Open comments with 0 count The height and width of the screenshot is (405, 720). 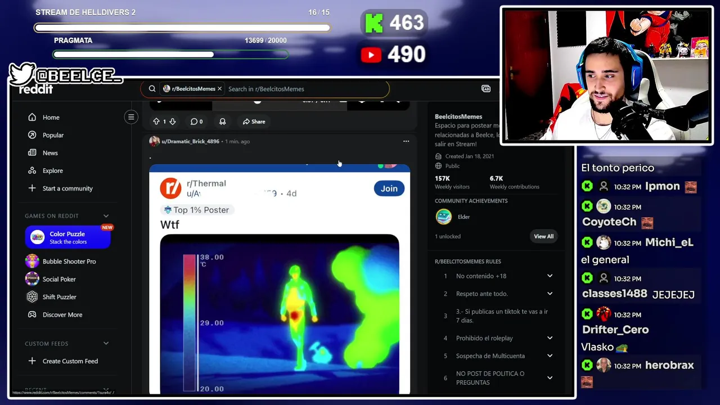196,121
